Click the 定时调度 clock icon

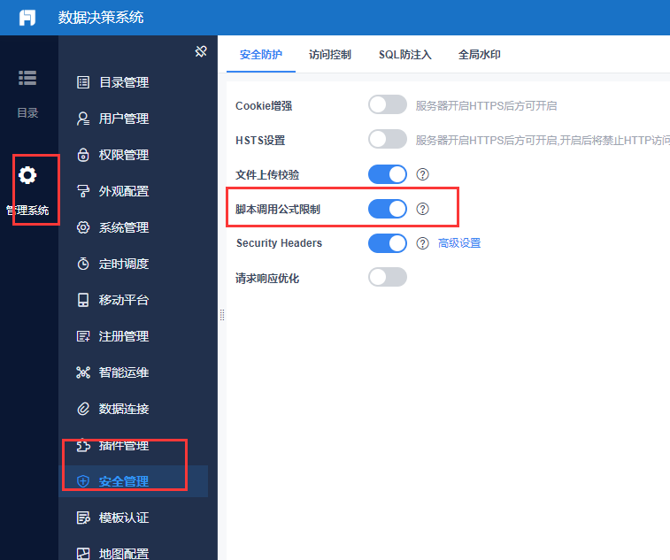[x=83, y=264]
